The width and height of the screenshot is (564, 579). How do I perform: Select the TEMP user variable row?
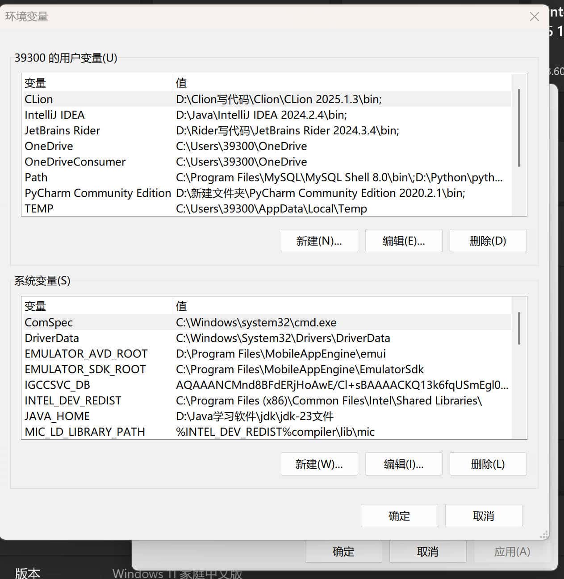266,208
